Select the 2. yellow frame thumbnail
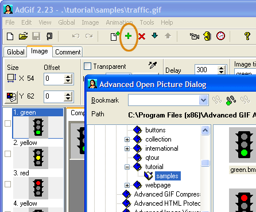Viewport: 256px width, 212px height. (38, 158)
